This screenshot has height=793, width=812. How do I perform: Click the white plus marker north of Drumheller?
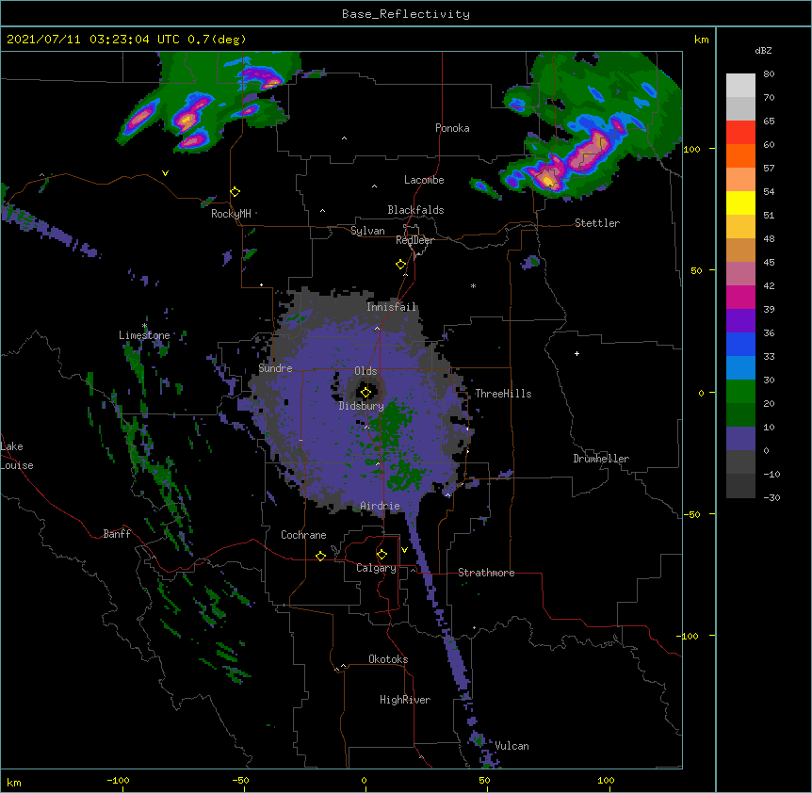point(577,353)
